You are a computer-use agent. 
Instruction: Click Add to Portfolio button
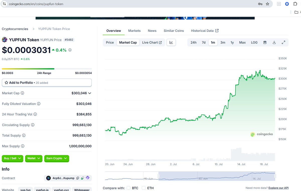click(x=47, y=83)
